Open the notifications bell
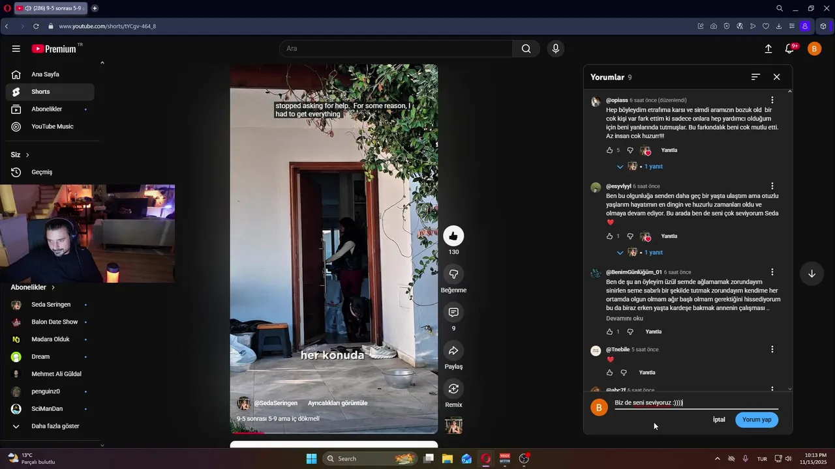 (x=790, y=49)
